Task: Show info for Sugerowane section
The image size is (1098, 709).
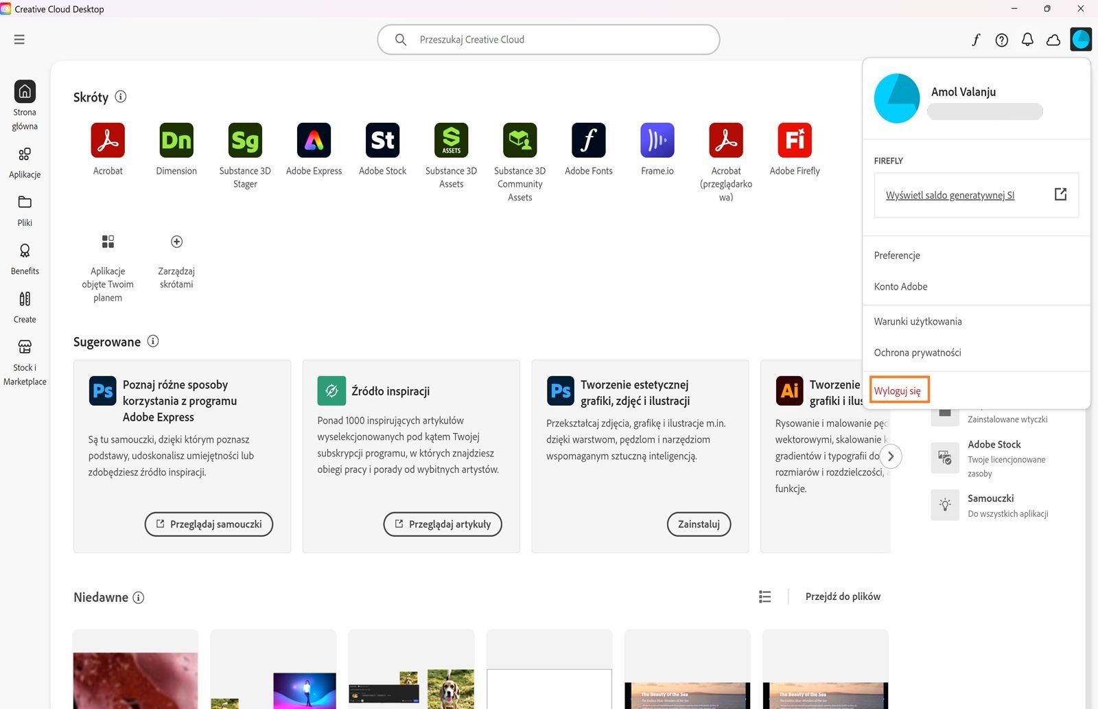Action: [x=153, y=341]
